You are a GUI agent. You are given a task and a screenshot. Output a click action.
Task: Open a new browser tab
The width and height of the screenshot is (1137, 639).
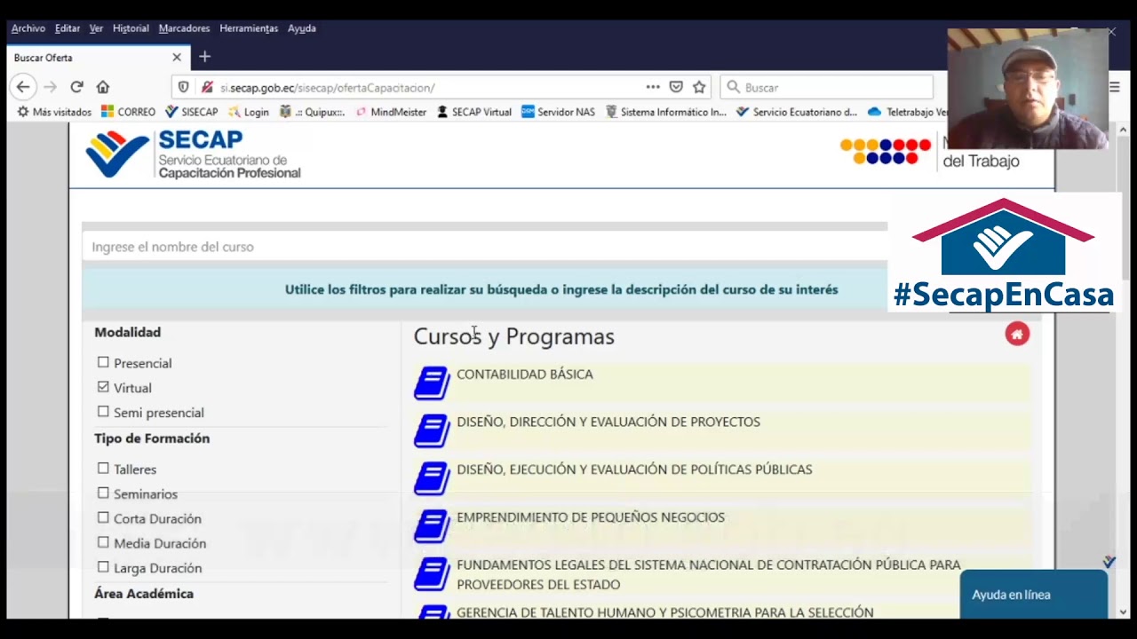click(x=204, y=57)
